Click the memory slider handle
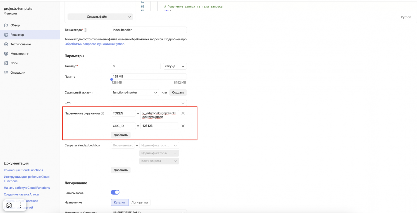417x213 pixels. (112, 80)
